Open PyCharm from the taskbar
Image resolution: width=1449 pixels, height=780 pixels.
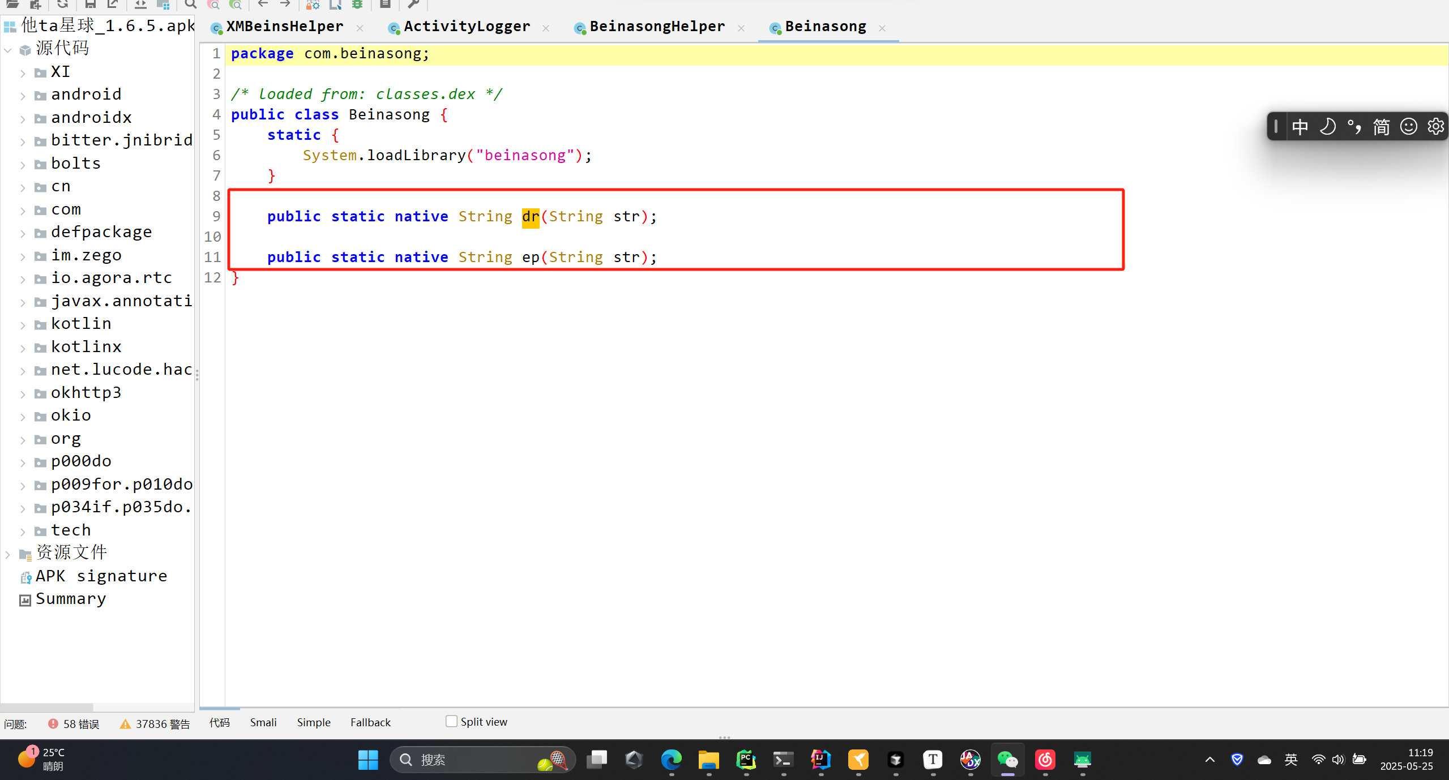coord(746,760)
